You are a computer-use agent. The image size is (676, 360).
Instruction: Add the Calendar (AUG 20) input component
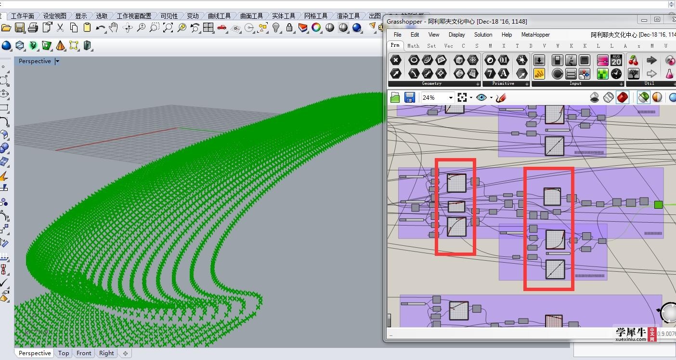(x=616, y=60)
